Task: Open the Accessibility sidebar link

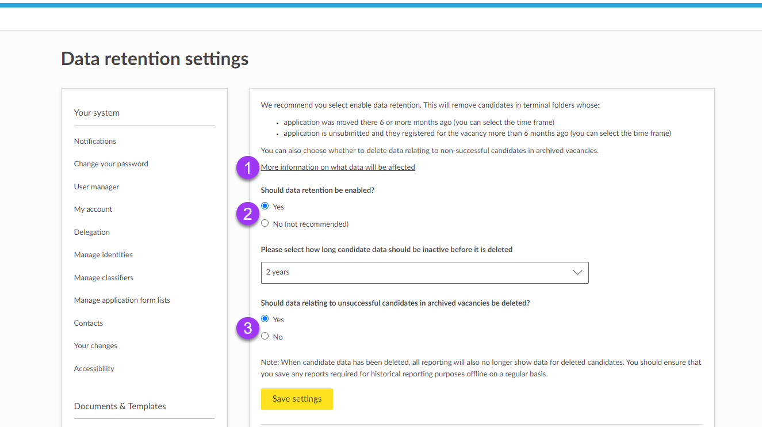Action: (x=94, y=369)
